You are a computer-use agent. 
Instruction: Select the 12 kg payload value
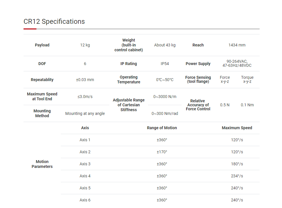click(x=85, y=45)
